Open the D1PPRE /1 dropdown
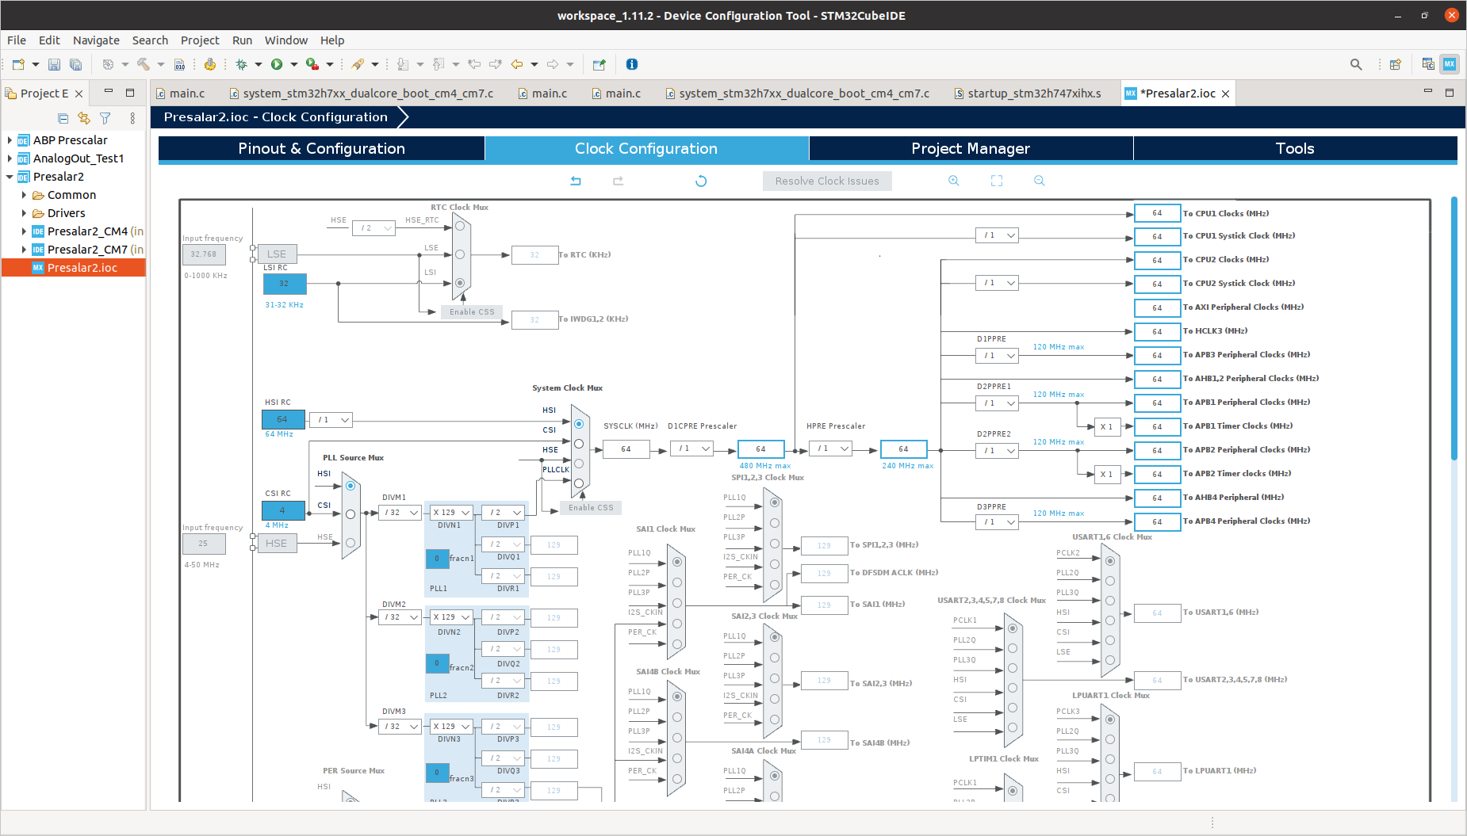This screenshot has height=836, width=1467. click(997, 356)
